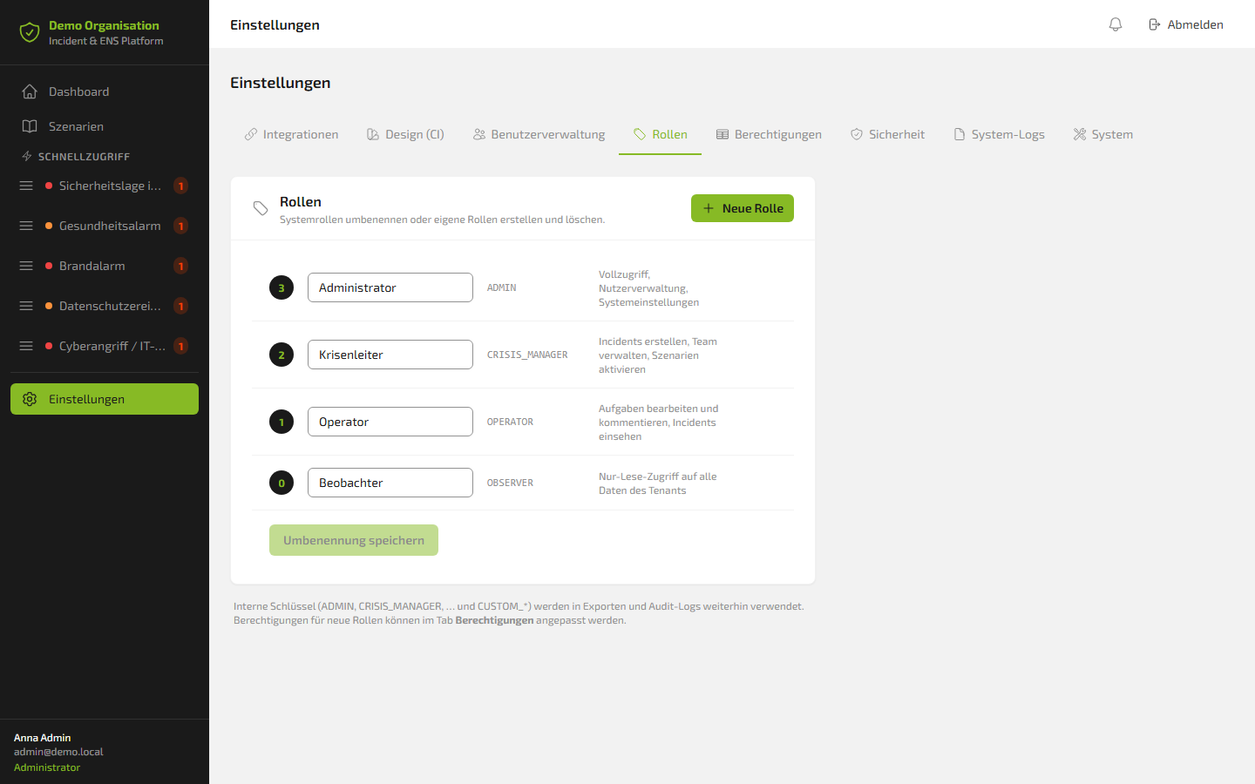The height and width of the screenshot is (784, 1255).
Task: Click the tag icon next to Rollen heading
Action: (261, 208)
